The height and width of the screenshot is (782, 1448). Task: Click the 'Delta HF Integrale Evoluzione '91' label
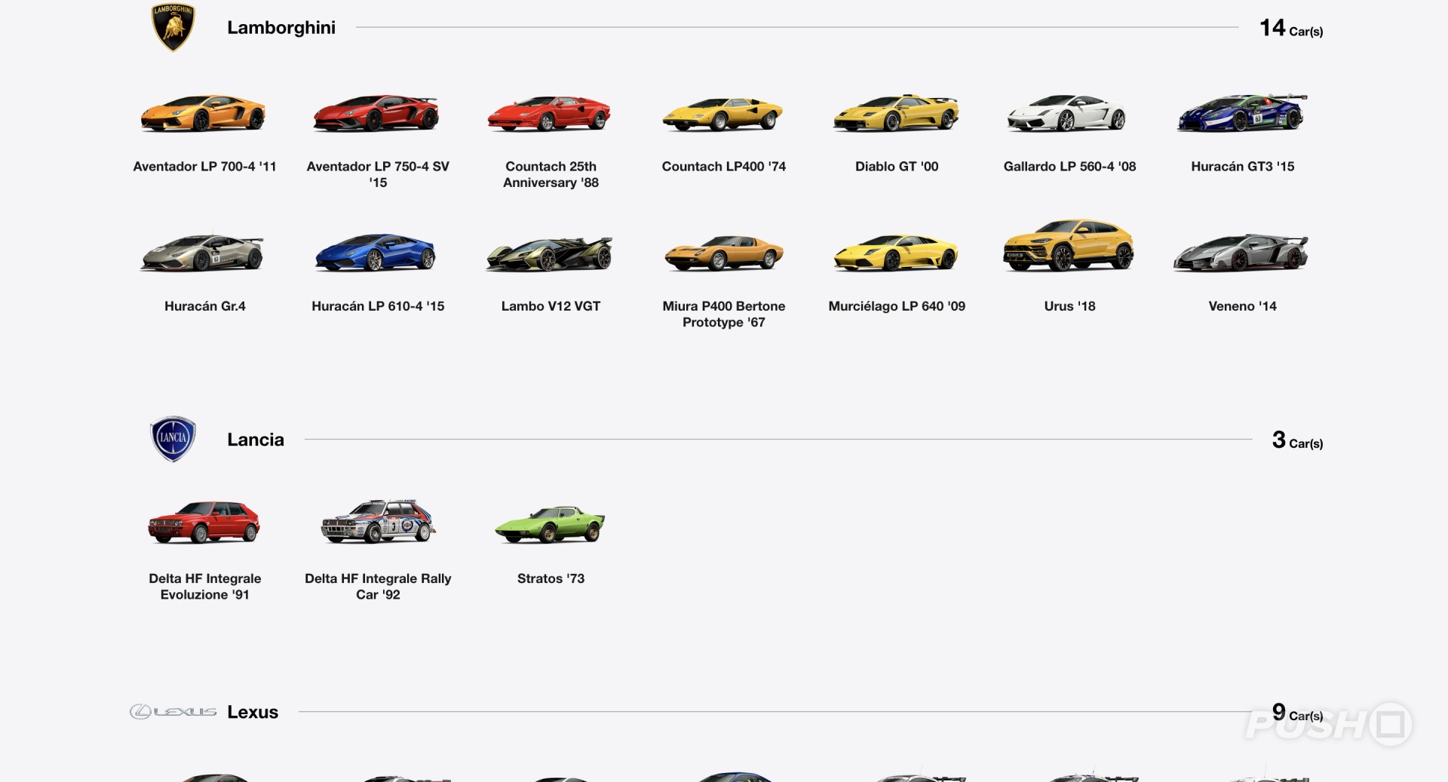[x=205, y=586]
